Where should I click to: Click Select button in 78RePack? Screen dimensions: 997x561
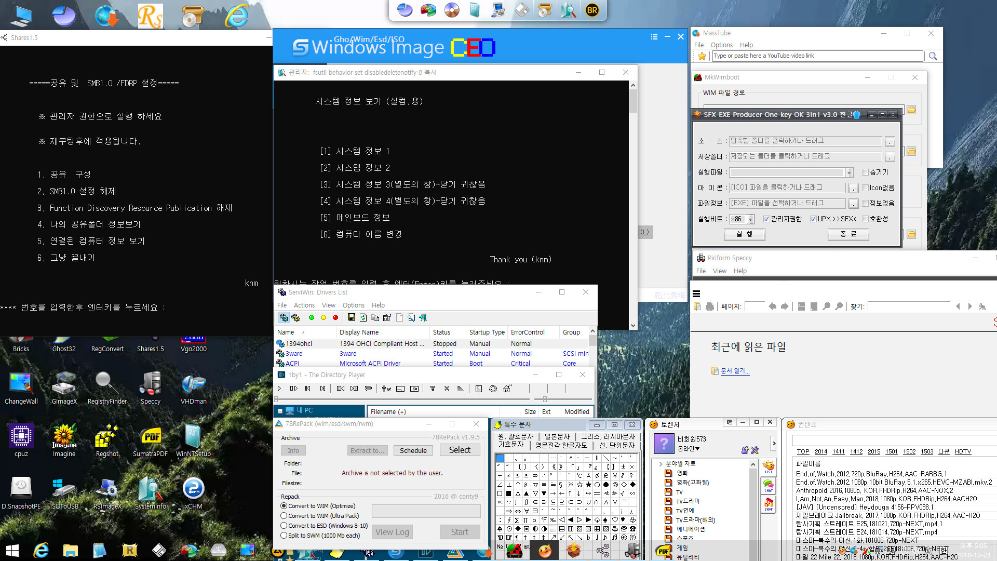[x=460, y=450]
